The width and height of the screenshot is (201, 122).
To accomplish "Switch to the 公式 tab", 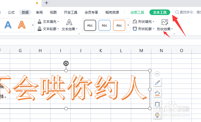I will (11, 13).
